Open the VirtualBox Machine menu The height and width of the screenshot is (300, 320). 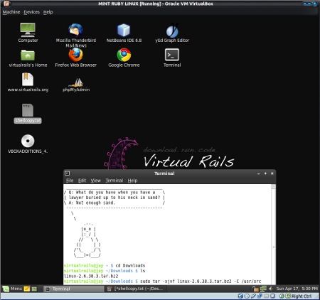pos(11,12)
